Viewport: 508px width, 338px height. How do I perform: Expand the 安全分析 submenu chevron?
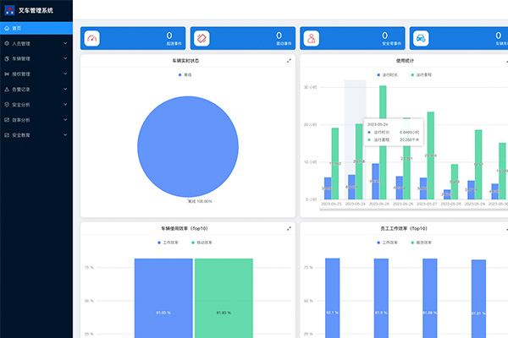65,105
